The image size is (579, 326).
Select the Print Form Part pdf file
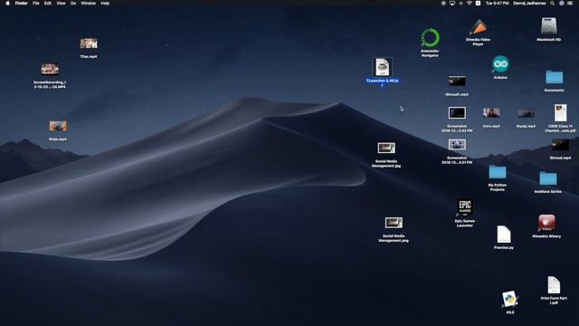(x=554, y=285)
